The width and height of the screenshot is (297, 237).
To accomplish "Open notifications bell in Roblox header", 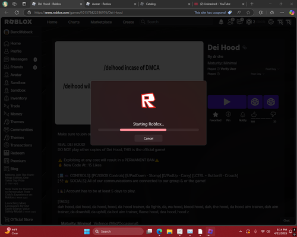I will pos(221,22).
